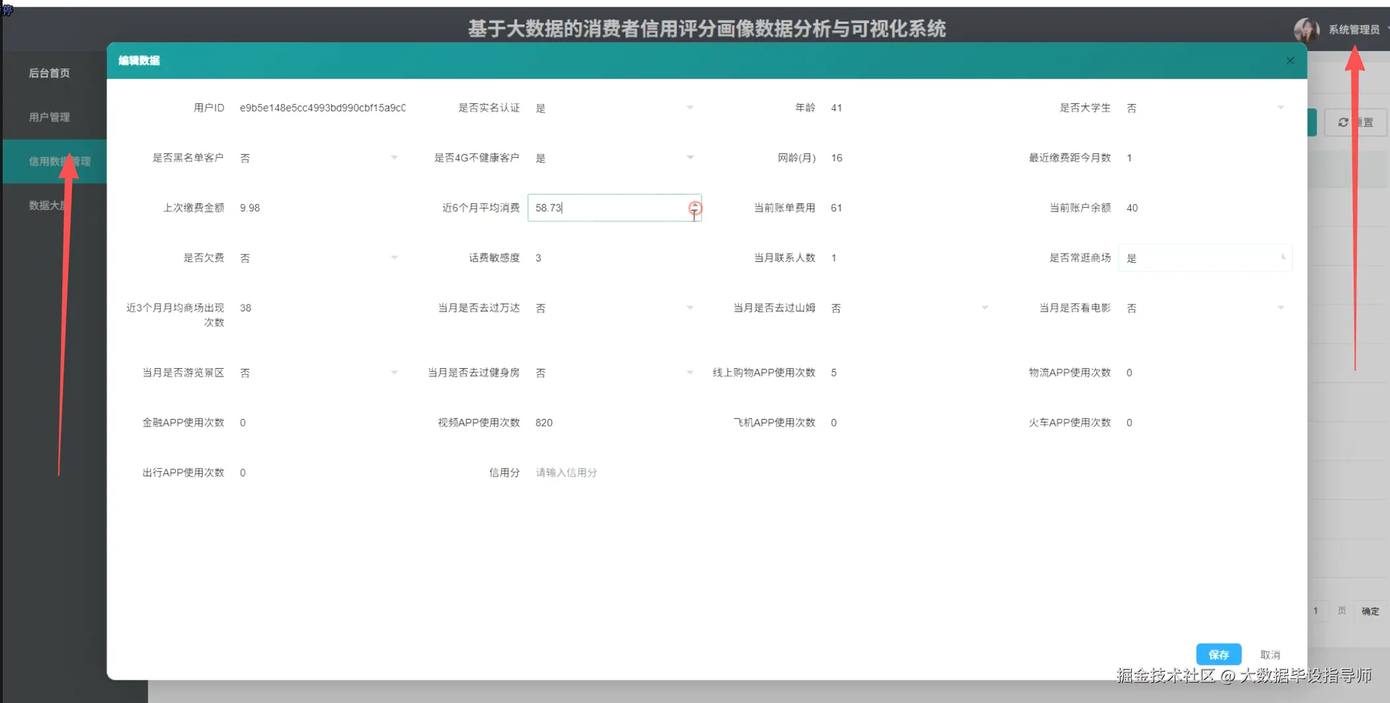The image size is (1390, 703).
Task: Expand the 当月是否游览景区 dropdown
Action: 394,372
